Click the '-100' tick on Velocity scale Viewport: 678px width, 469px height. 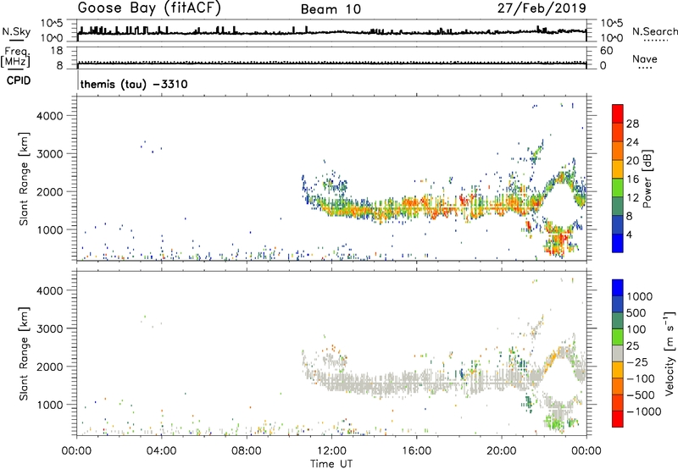tap(640, 378)
